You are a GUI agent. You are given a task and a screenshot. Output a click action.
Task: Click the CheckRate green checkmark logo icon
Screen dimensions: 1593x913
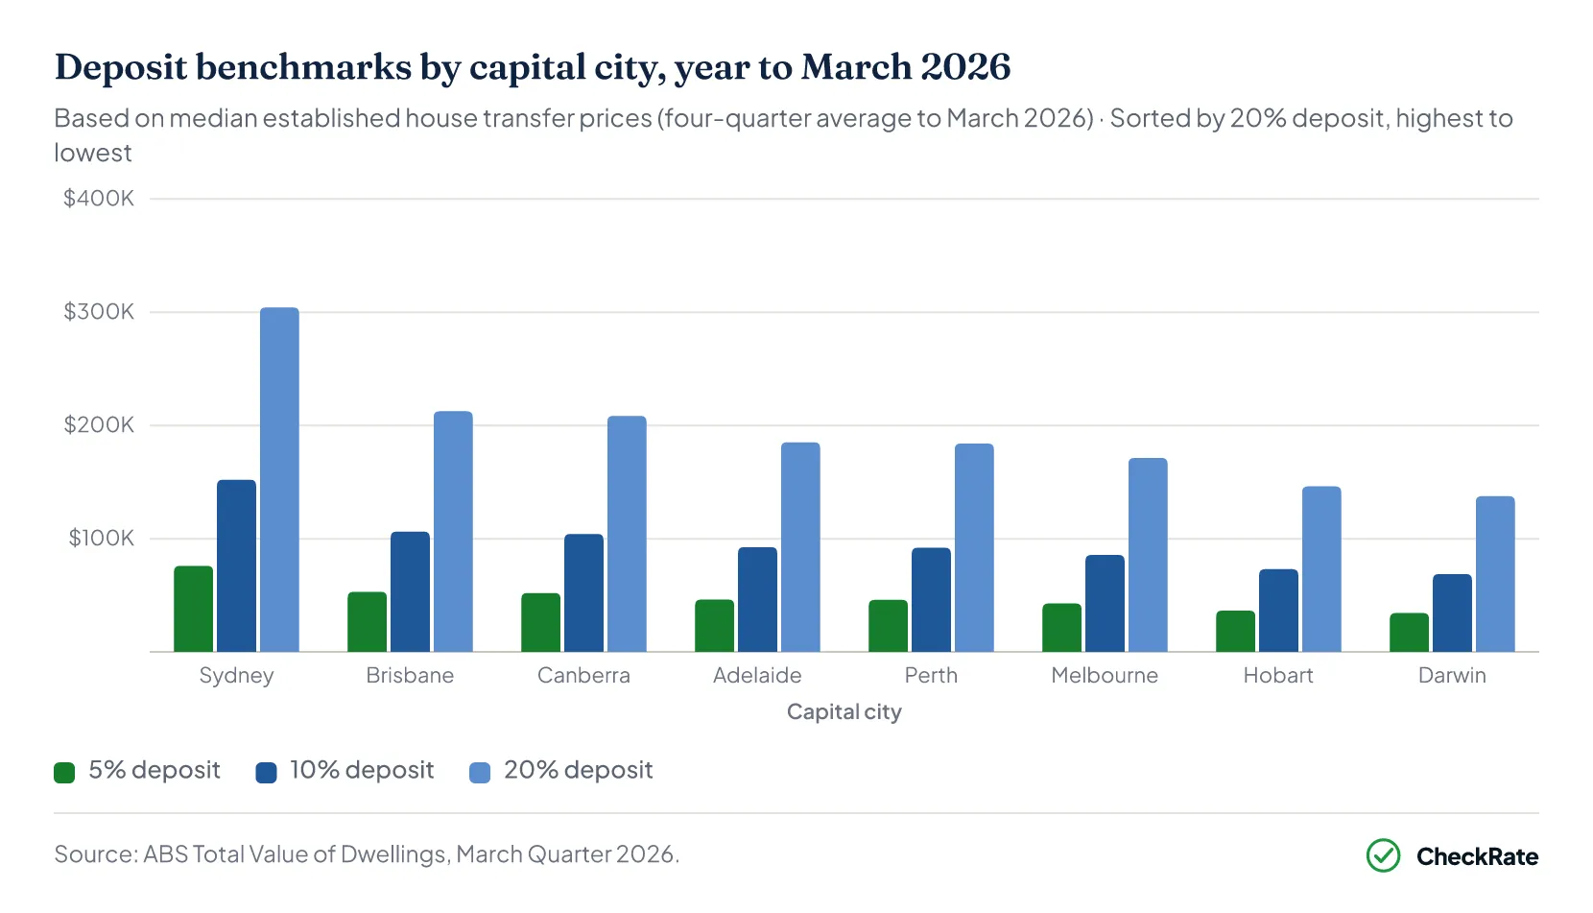point(1383,855)
